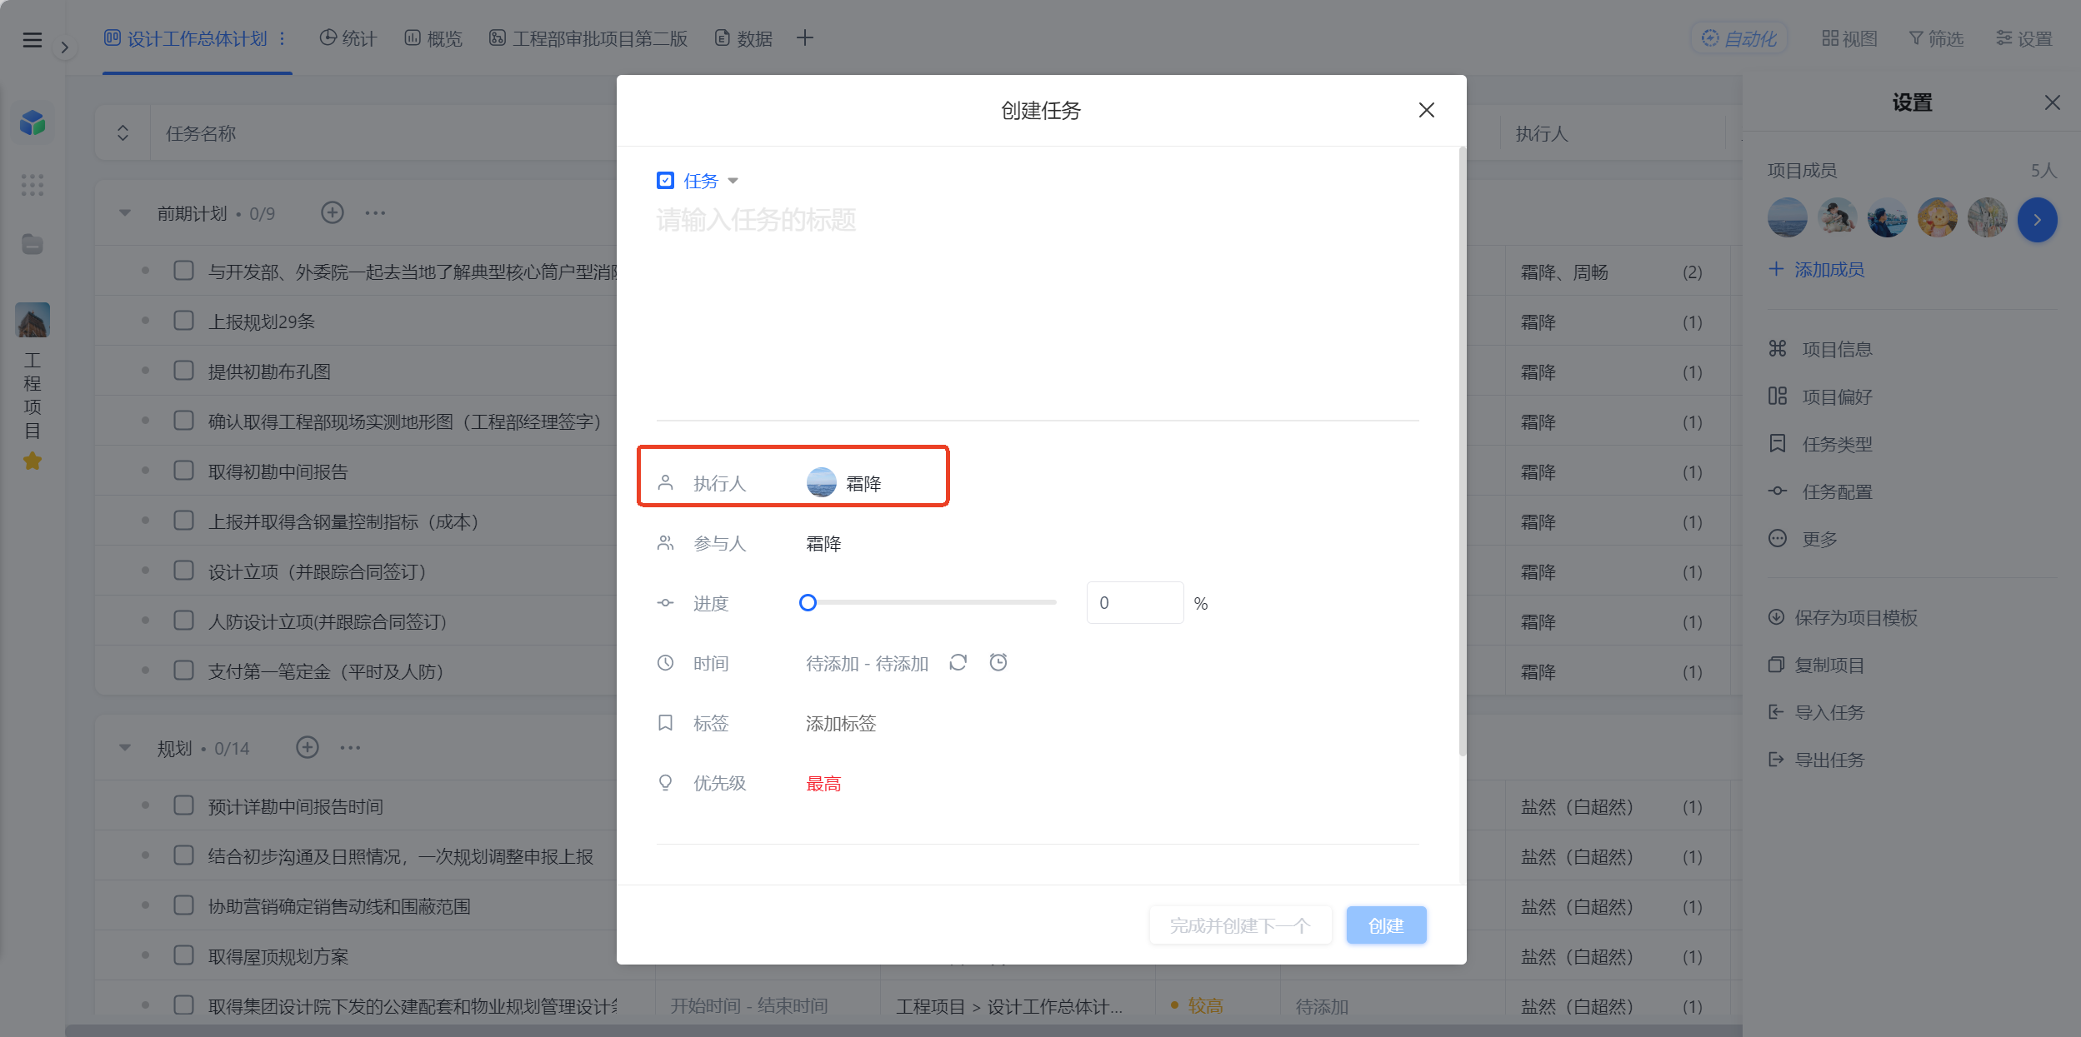Viewport: 2081px width, 1037px height.
Task: Click the progress percent input field
Action: coord(1135,603)
